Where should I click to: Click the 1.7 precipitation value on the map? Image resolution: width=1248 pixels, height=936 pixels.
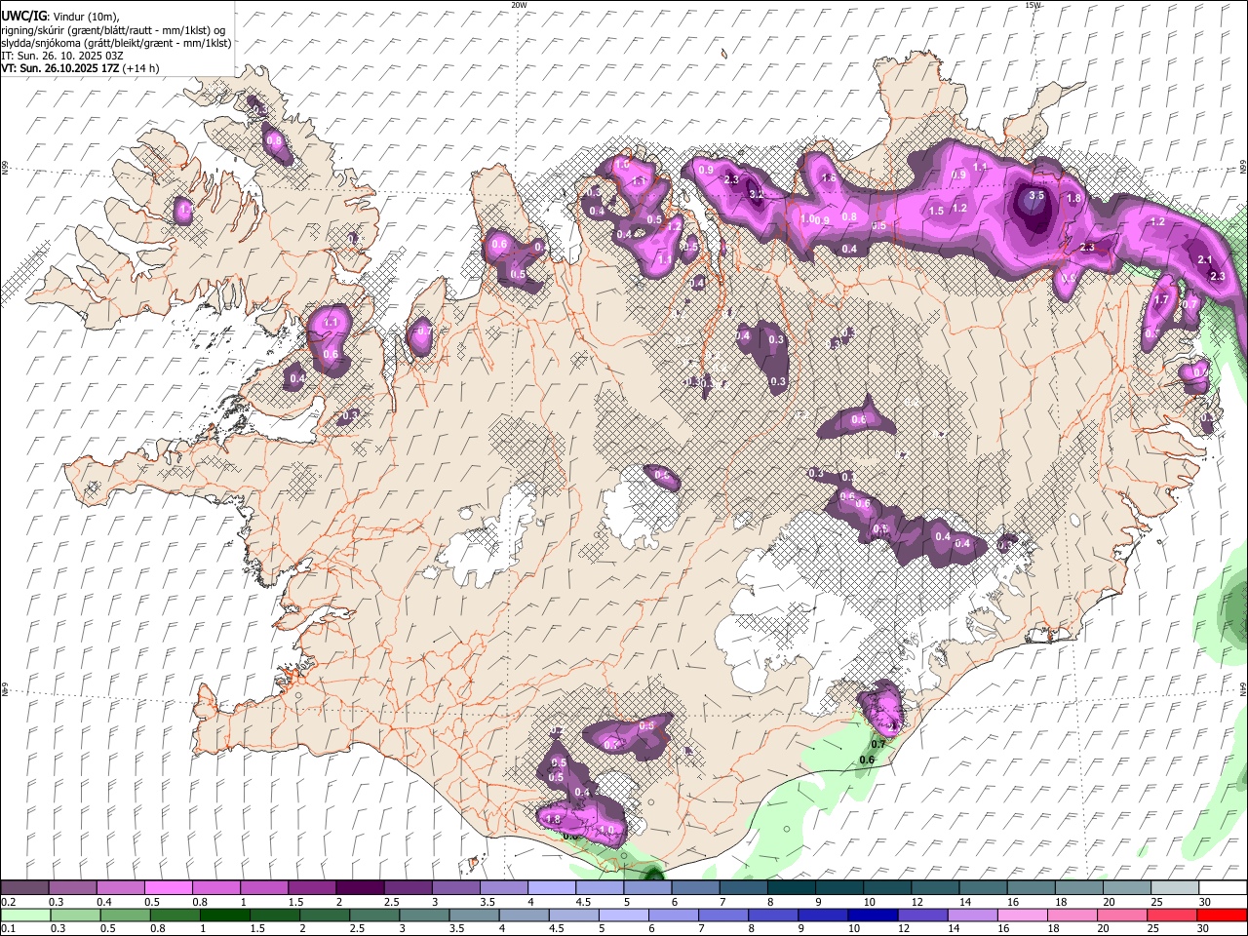[1161, 300]
